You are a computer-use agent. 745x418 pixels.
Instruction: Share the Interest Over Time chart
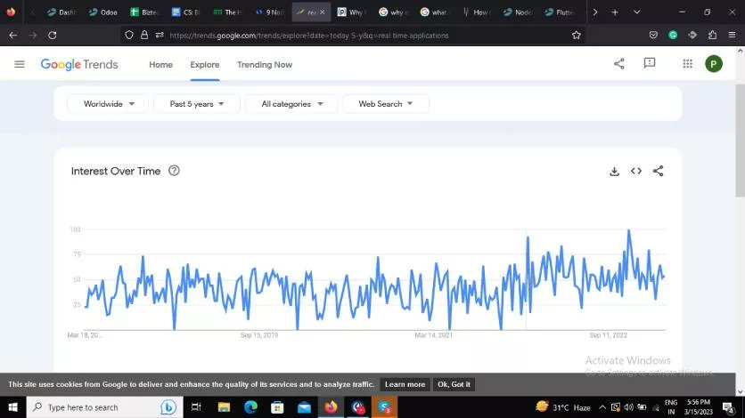[658, 172]
